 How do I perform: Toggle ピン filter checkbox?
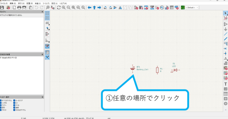point(14,103)
